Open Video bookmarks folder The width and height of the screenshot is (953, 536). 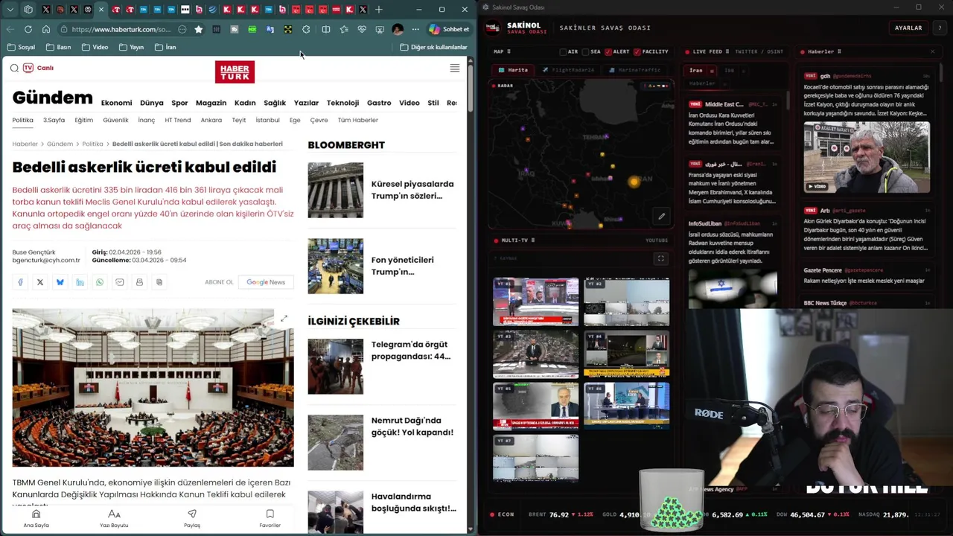(95, 47)
